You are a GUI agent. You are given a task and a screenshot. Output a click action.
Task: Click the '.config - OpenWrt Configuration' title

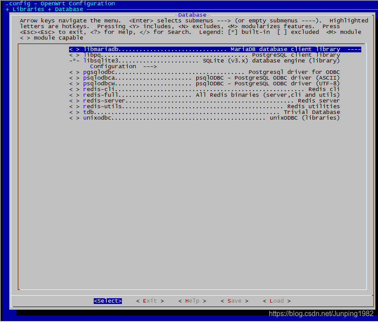pos(60,4)
